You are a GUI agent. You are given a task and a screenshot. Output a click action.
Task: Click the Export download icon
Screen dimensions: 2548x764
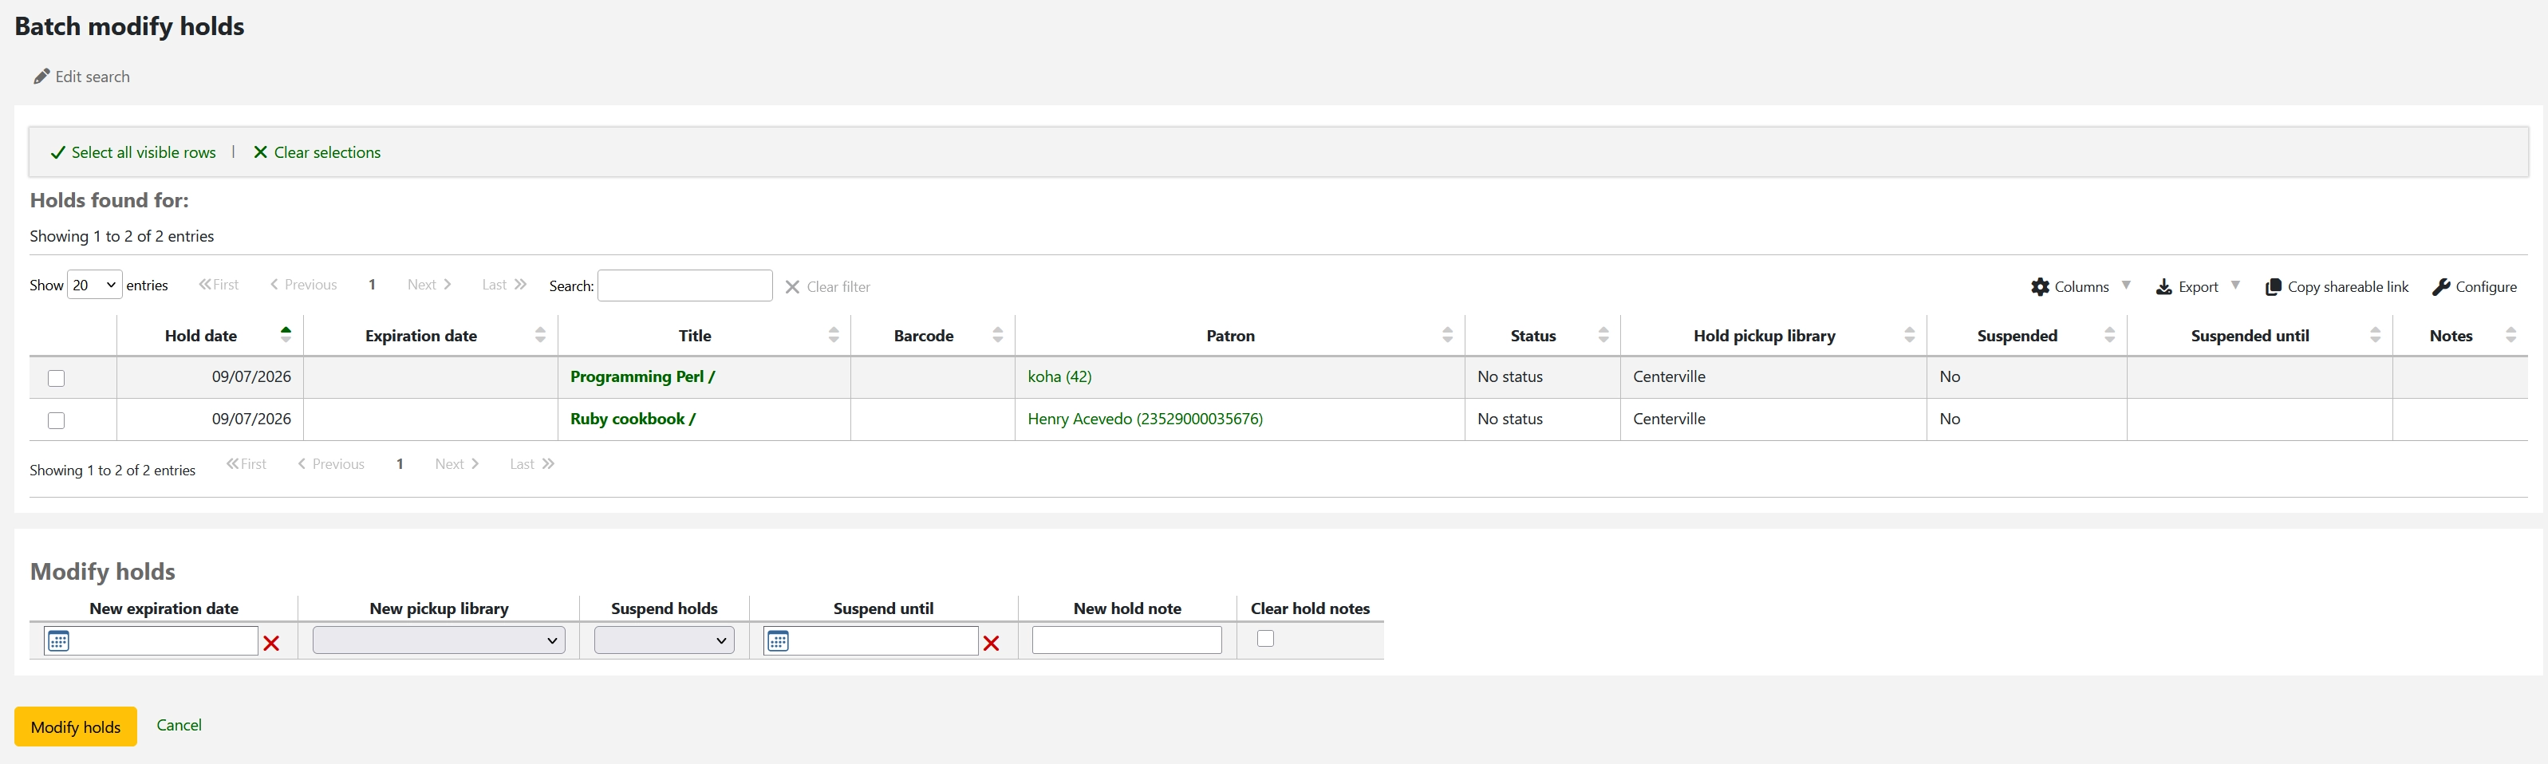[x=2163, y=286]
